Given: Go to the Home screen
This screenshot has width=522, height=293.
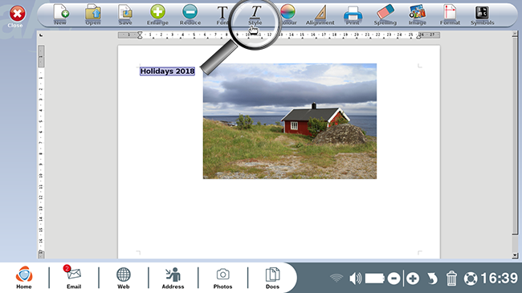Looking at the screenshot, I should tap(24, 278).
